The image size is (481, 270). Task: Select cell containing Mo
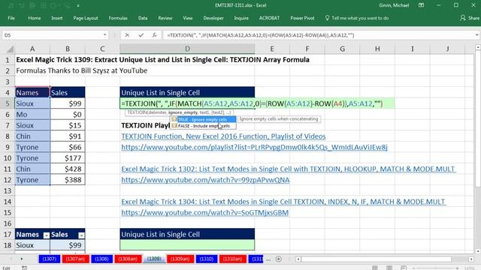click(32, 115)
